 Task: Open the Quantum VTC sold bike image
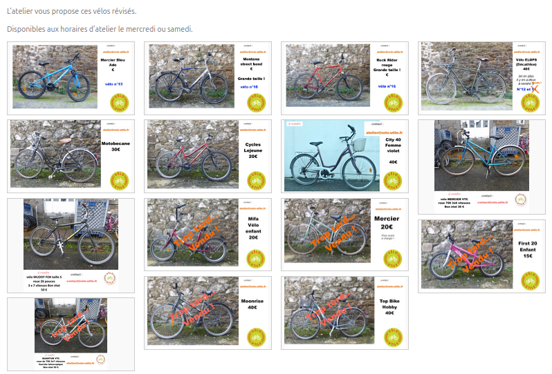click(x=71, y=334)
